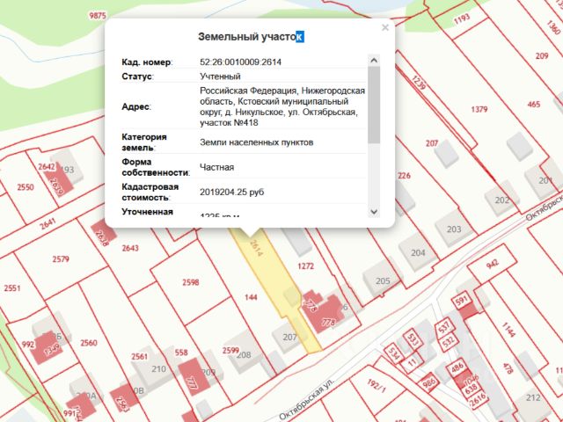563x422 pixels.
Task: Click the address value text in popup
Action: pyautogui.click(x=282, y=106)
